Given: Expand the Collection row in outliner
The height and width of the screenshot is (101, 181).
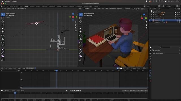Looking at the screenshot, I should click(x=152, y=13).
